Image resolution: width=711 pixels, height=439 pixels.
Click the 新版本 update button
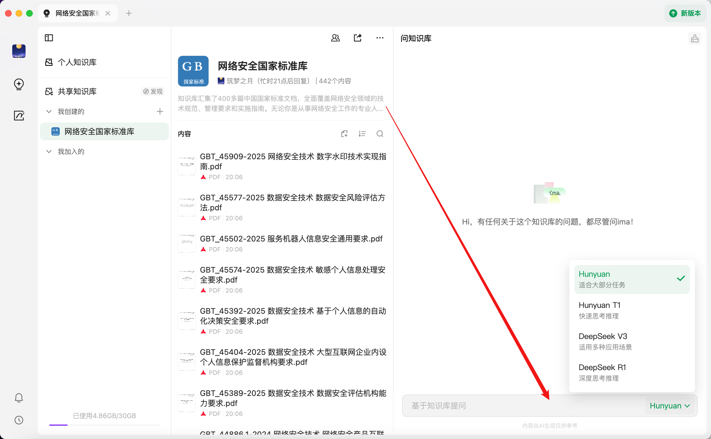pyautogui.click(x=685, y=13)
